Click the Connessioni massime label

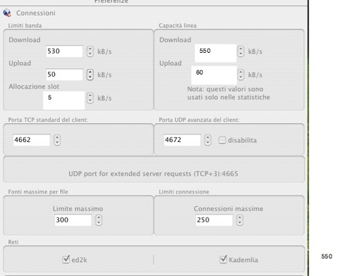point(229,209)
